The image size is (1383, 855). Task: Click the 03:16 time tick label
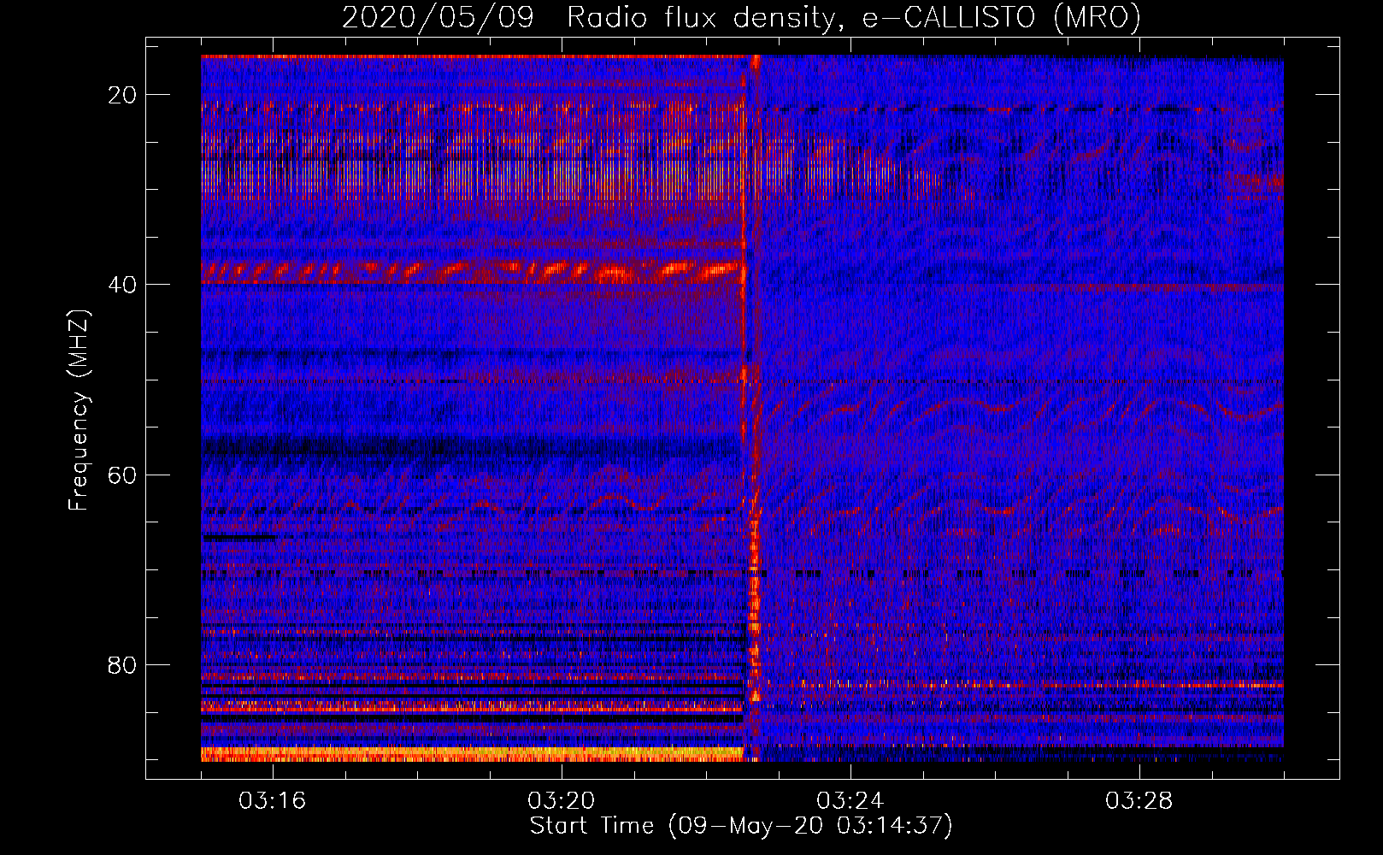(x=273, y=801)
